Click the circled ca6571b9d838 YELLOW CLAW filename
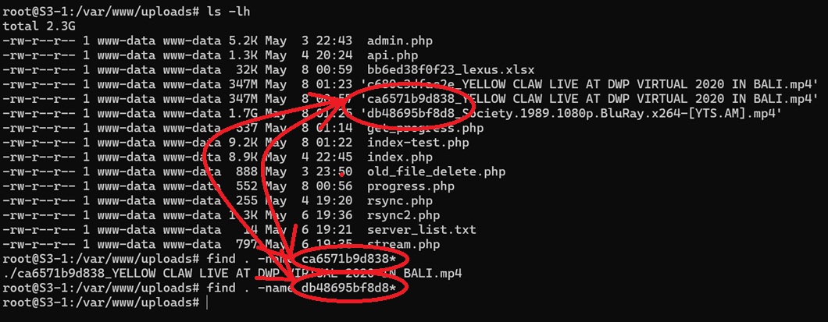The width and height of the screenshot is (828, 322). tap(589, 99)
